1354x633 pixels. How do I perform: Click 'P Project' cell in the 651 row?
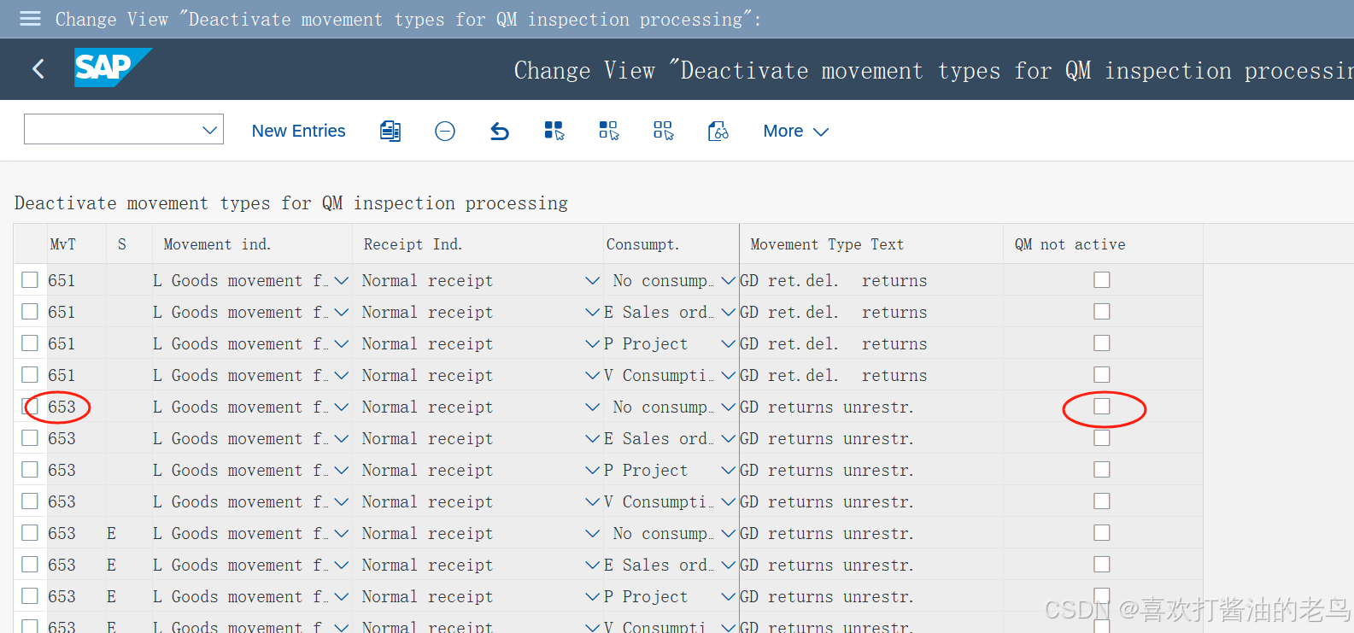[646, 343]
